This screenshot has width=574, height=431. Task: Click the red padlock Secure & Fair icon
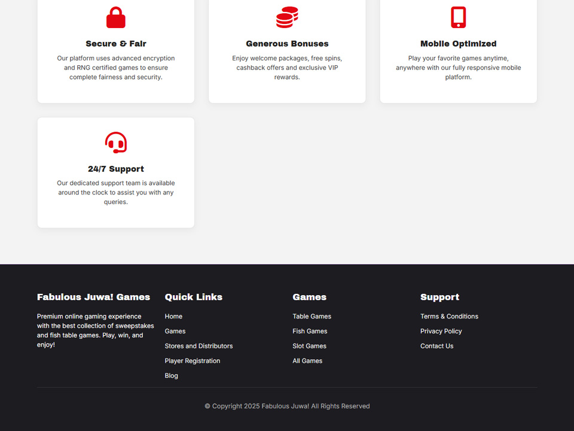tap(116, 18)
